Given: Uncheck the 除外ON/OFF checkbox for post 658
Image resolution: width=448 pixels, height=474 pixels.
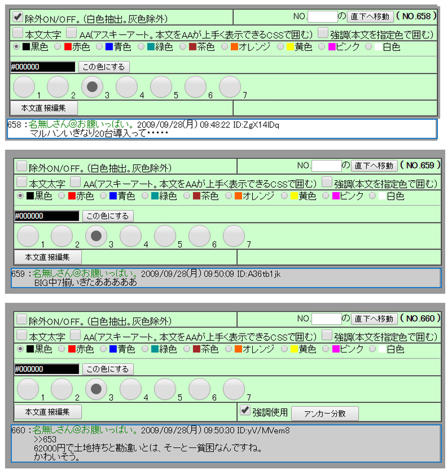Looking at the screenshot, I should (x=18, y=17).
